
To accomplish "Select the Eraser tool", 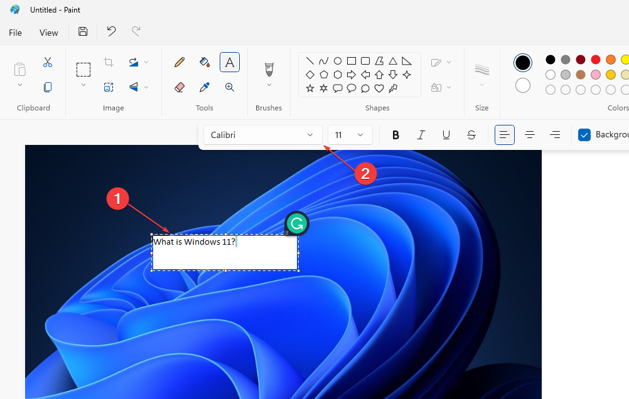I will [180, 87].
